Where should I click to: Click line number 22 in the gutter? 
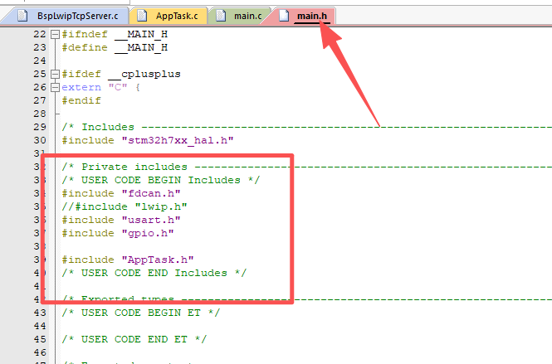(40, 35)
